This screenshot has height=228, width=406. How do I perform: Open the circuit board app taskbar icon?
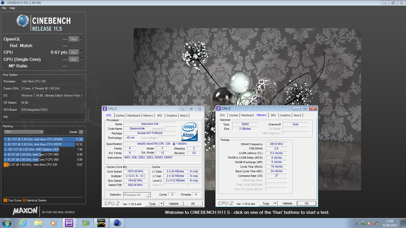(86, 223)
